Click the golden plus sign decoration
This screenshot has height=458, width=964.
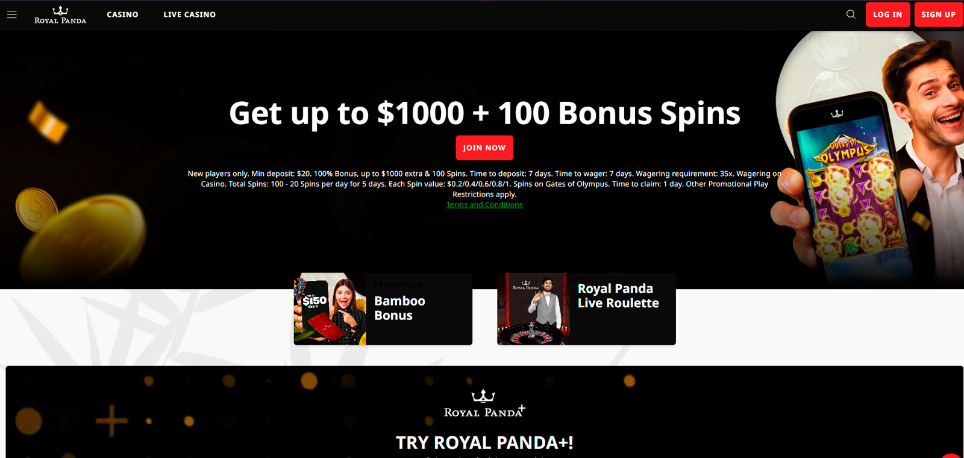coord(111,420)
